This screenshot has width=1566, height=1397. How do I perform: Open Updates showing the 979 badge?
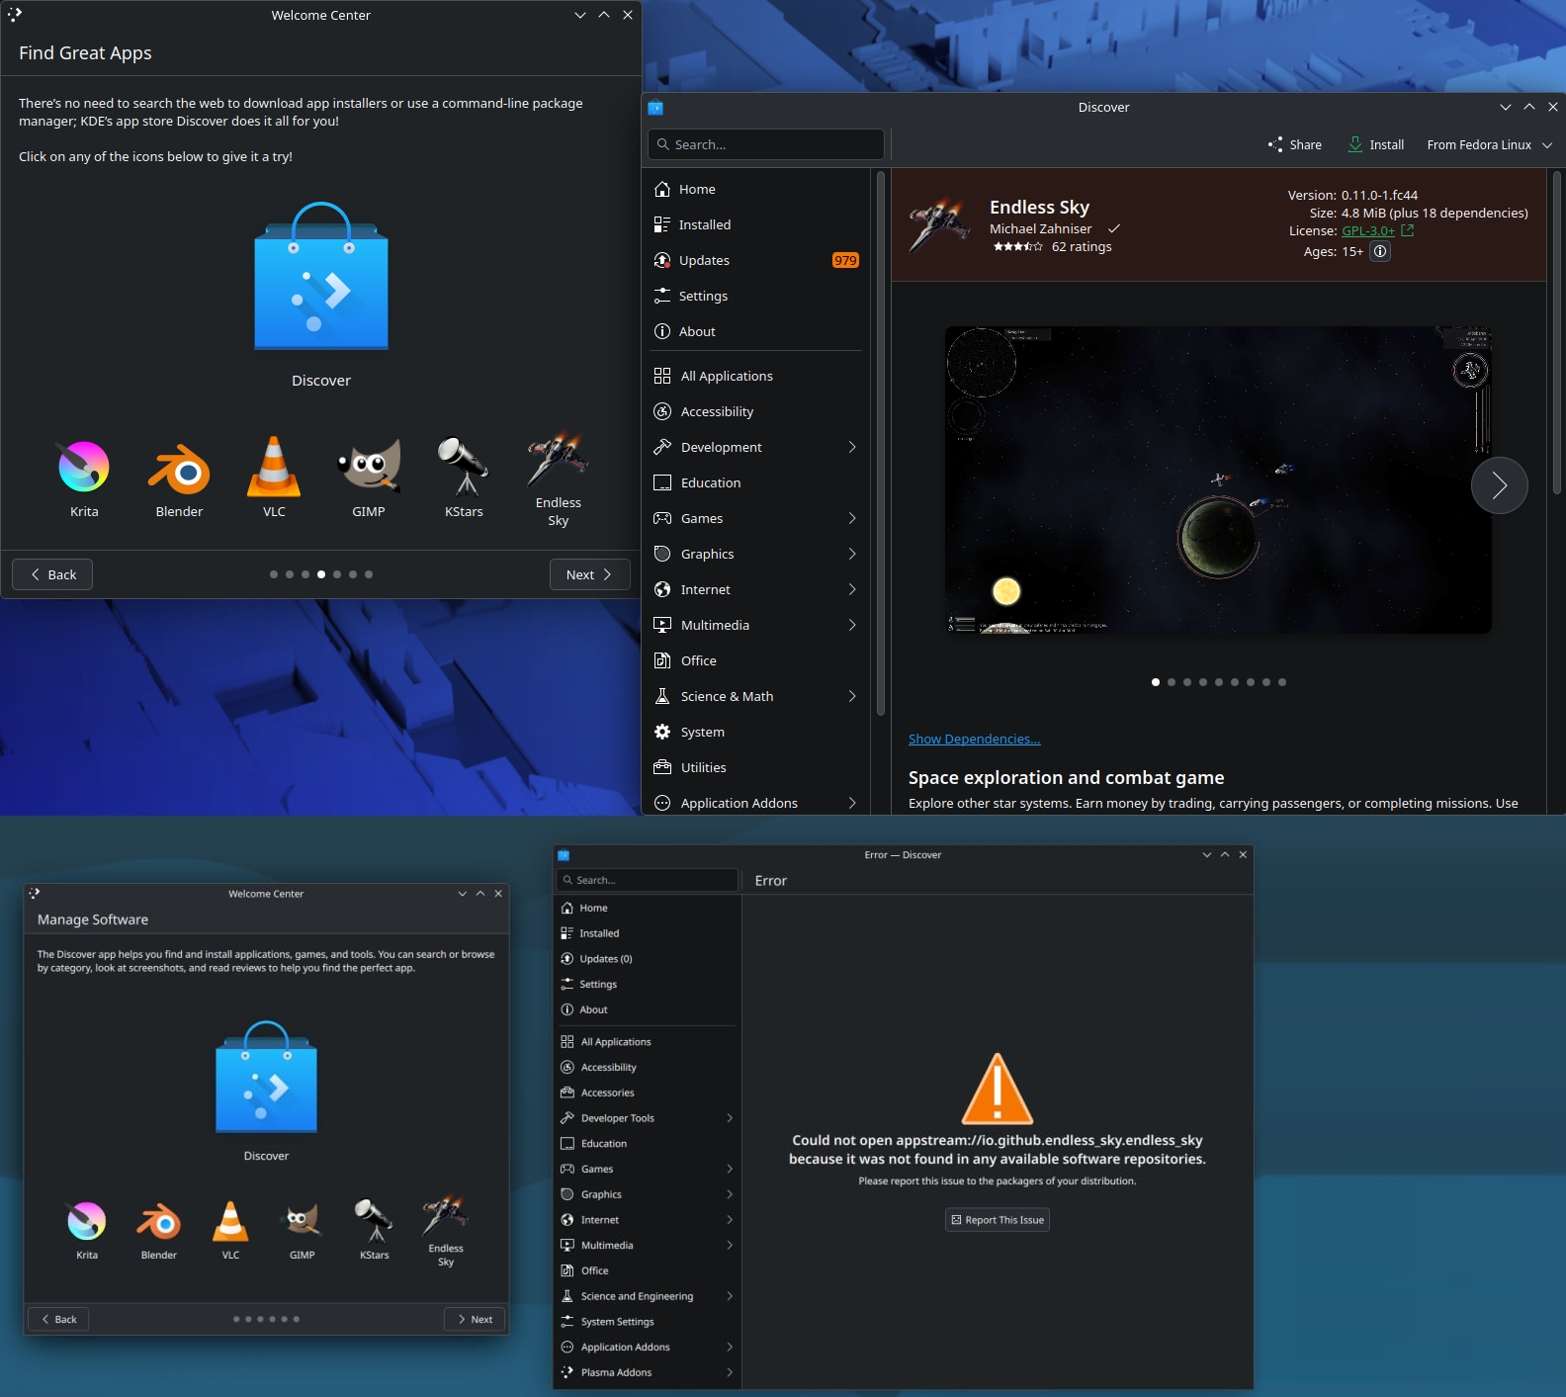(x=756, y=260)
